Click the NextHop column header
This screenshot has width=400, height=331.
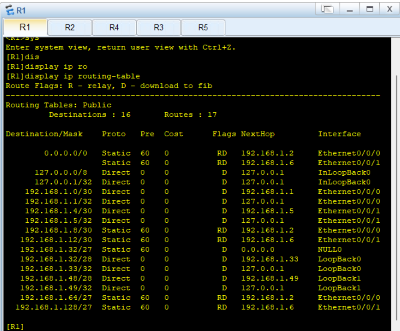click(258, 134)
